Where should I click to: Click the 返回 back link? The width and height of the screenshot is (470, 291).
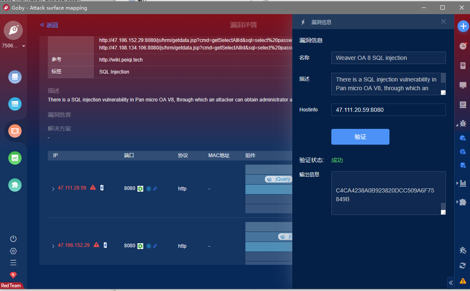click(x=49, y=25)
